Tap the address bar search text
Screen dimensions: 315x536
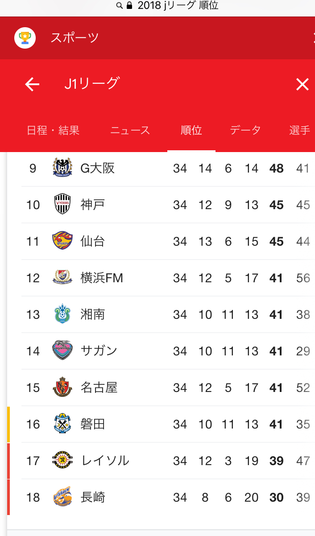tap(178, 6)
